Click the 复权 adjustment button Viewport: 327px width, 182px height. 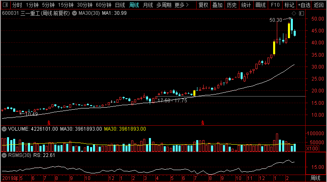click(x=203, y=5)
